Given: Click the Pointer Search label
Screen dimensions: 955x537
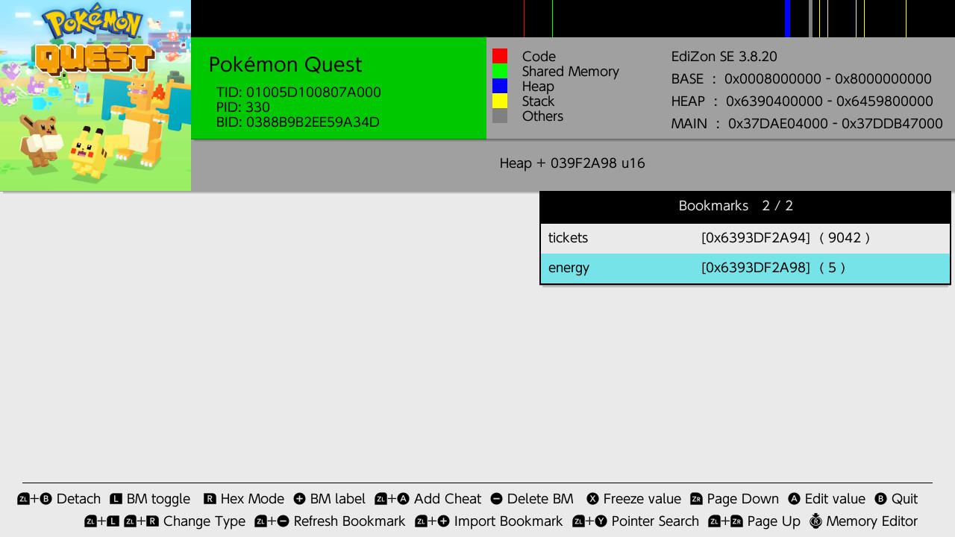Looking at the screenshot, I should (655, 521).
